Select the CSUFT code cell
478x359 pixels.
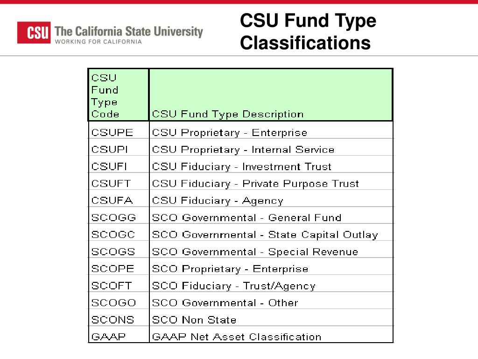click(119, 183)
